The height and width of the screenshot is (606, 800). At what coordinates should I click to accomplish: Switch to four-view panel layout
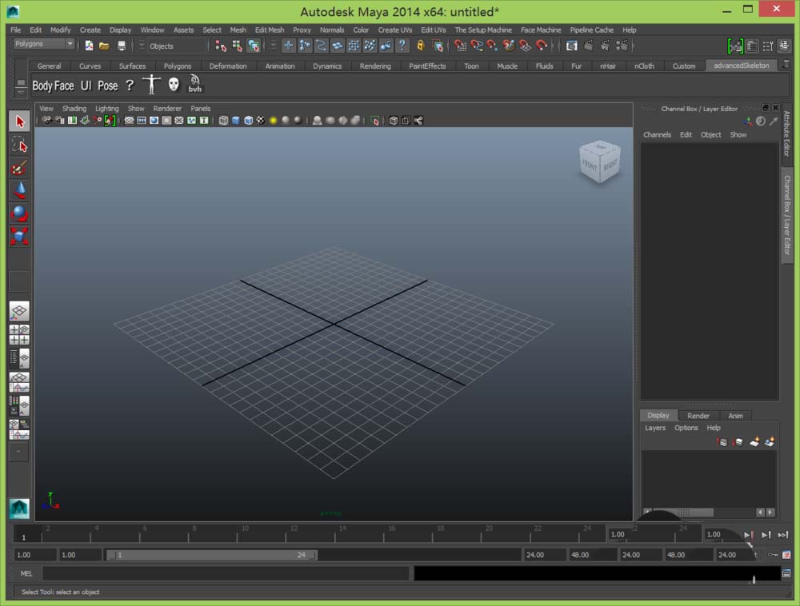(x=19, y=334)
